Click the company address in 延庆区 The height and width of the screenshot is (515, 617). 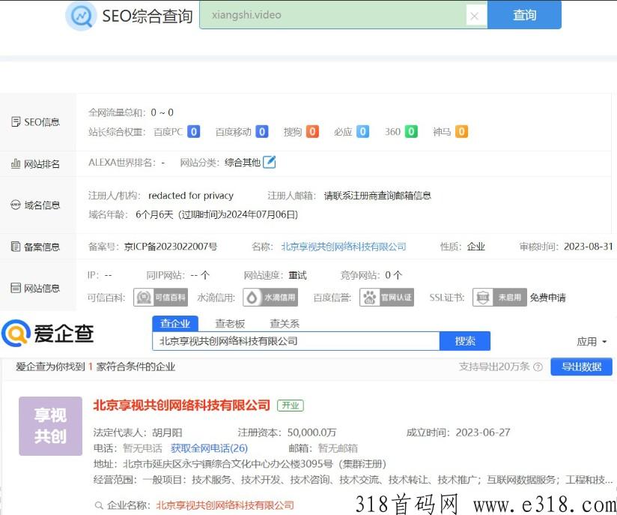point(255,464)
